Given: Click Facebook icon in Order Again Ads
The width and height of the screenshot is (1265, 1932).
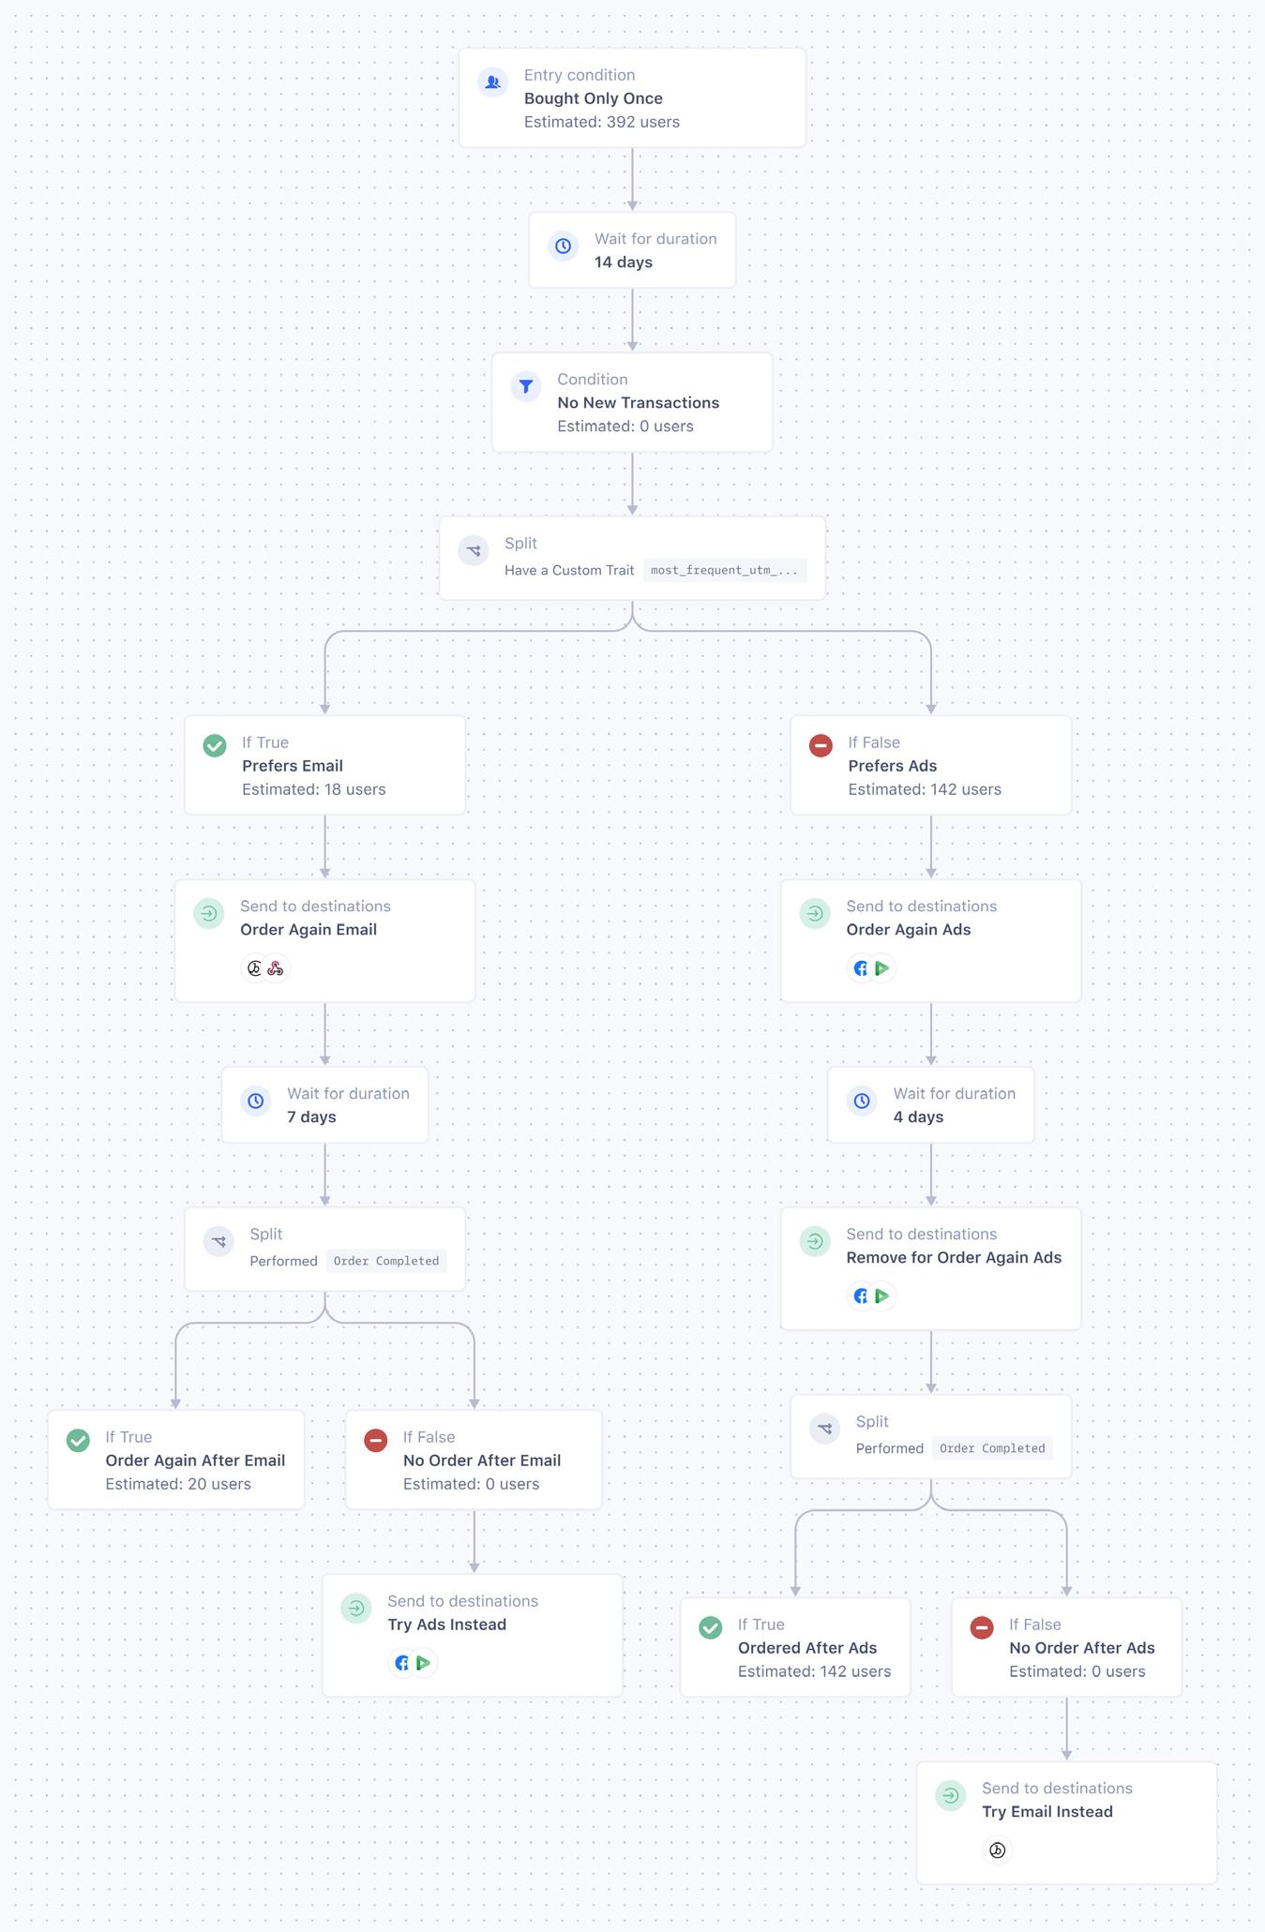Looking at the screenshot, I should [x=861, y=968].
